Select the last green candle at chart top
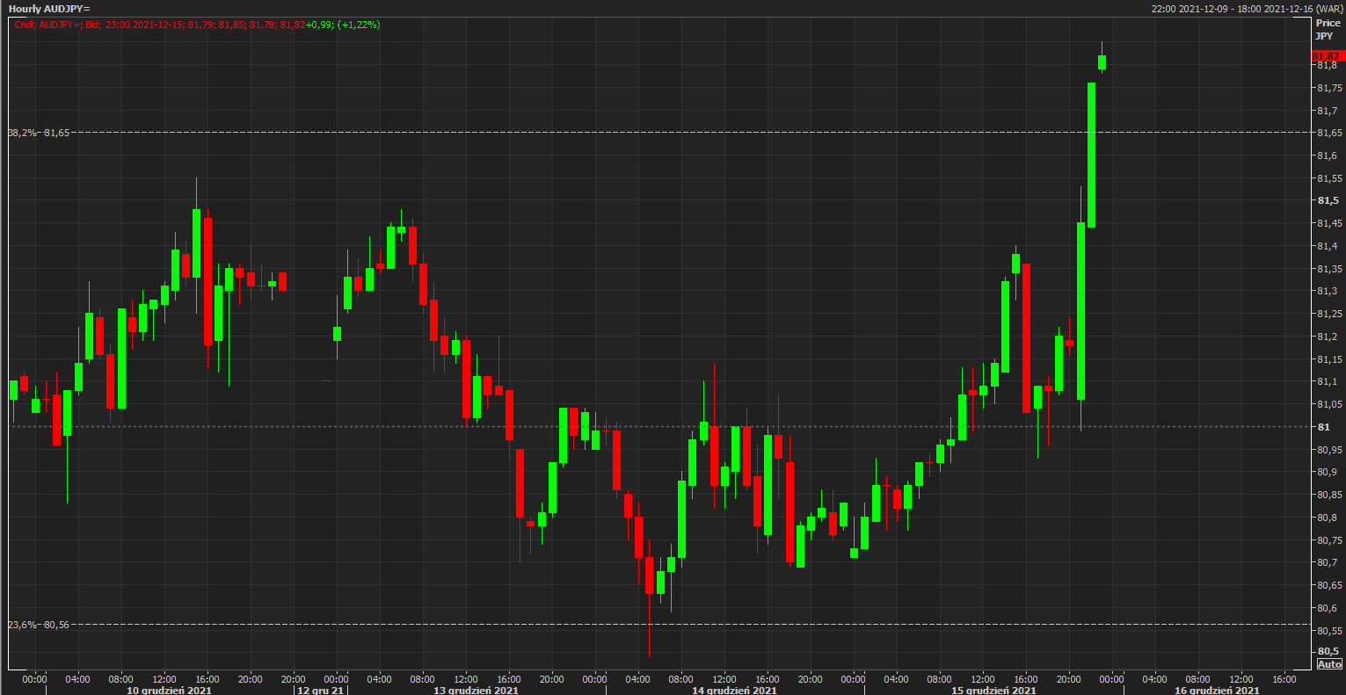 1102,62
